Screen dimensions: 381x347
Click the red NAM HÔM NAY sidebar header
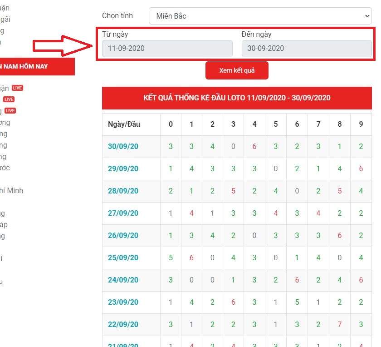pos(36,66)
